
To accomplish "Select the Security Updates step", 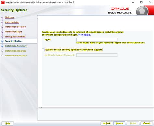I will pyautogui.click(x=14, y=41).
